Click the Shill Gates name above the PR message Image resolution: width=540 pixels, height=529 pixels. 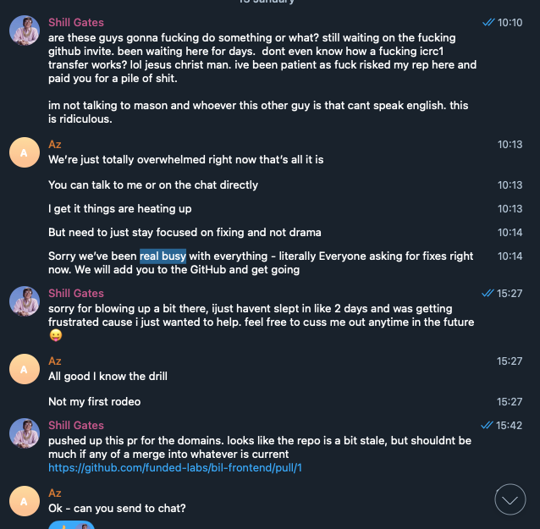76,426
